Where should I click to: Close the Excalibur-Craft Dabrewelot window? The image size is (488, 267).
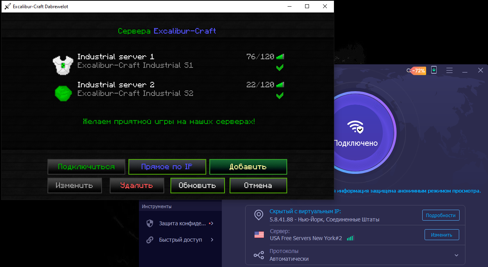(325, 6)
